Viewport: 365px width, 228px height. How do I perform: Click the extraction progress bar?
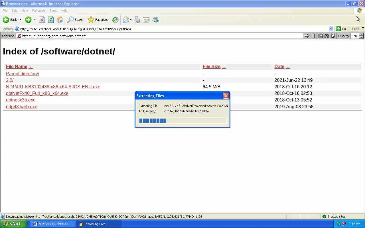(182, 121)
